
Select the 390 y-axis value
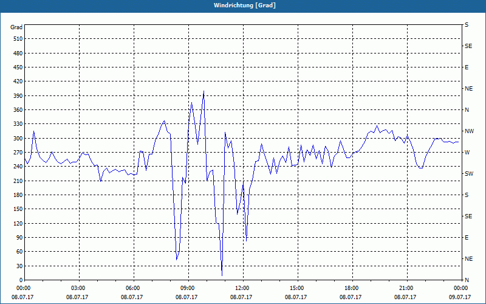[x=18, y=96]
